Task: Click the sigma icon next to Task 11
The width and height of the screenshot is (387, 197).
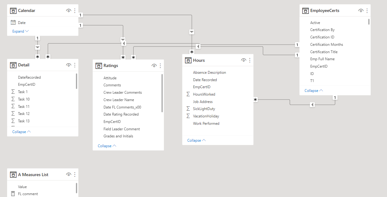Action: click(x=13, y=106)
